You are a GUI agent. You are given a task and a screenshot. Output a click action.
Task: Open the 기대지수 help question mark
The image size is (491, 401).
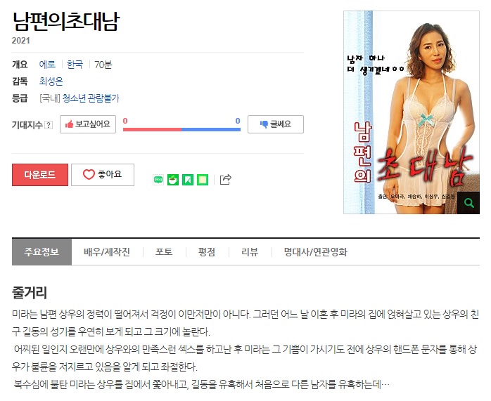point(49,125)
